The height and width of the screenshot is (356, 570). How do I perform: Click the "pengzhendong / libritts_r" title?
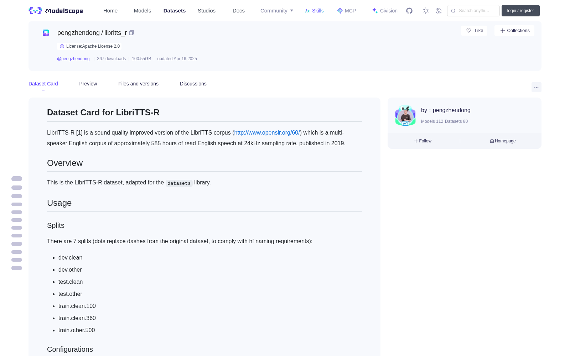tap(92, 33)
